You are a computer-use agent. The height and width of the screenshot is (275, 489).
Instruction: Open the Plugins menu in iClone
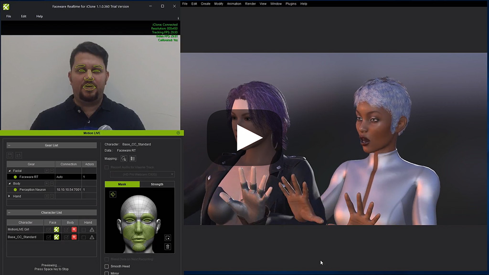pos(291,4)
